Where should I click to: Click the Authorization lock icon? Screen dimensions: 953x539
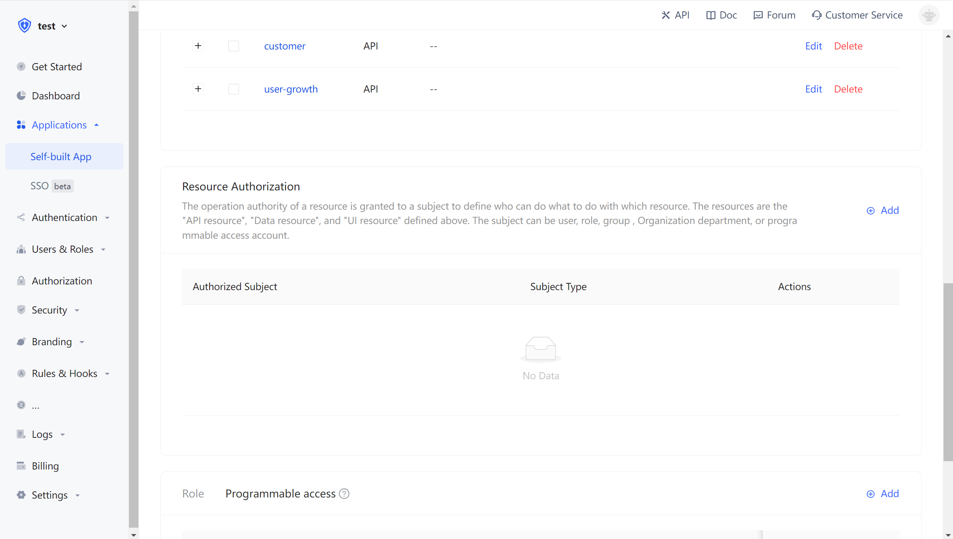(21, 281)
